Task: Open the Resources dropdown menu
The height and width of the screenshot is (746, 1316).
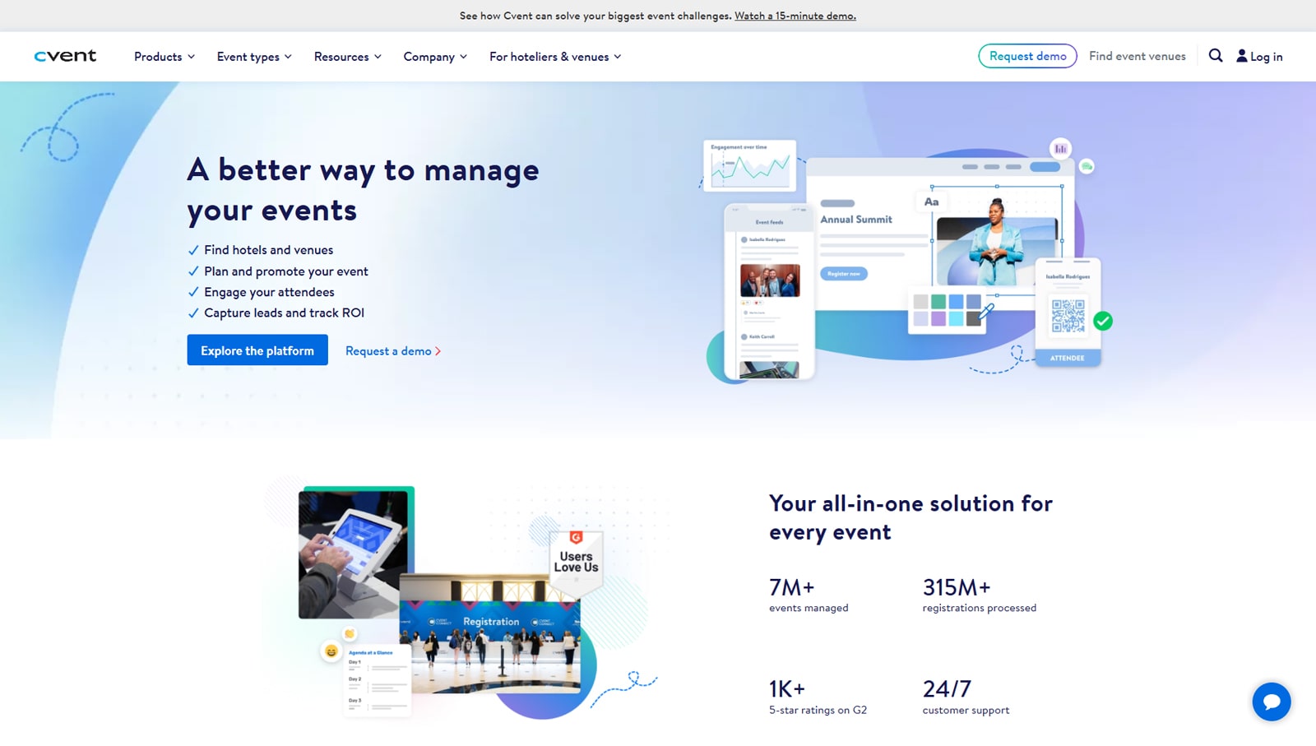Action: [348, 57]
